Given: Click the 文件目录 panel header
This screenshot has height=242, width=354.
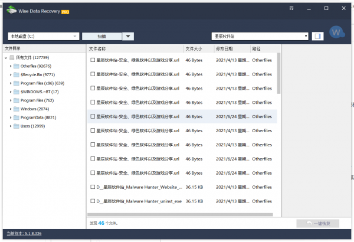Looking at the screenshot, I should pyautogui.click(x=44, y=48).
